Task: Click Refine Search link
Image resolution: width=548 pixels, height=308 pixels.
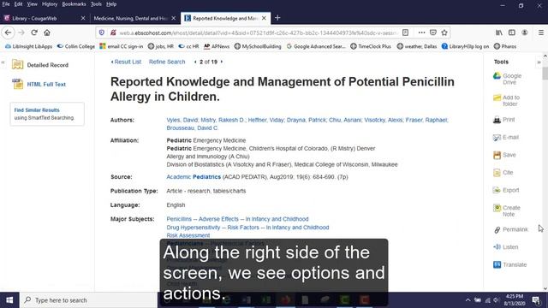Action: [x=167, y=62]
